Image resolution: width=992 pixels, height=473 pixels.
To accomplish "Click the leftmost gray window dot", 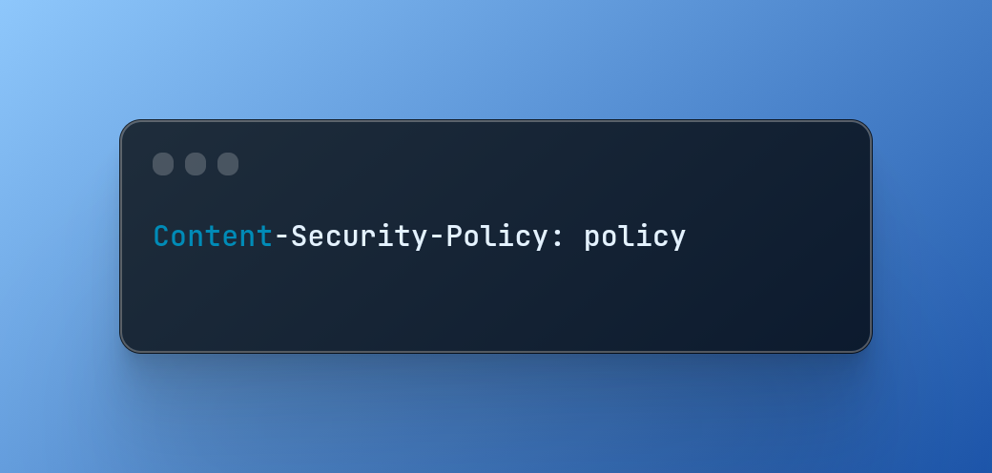I will [163, 164].
